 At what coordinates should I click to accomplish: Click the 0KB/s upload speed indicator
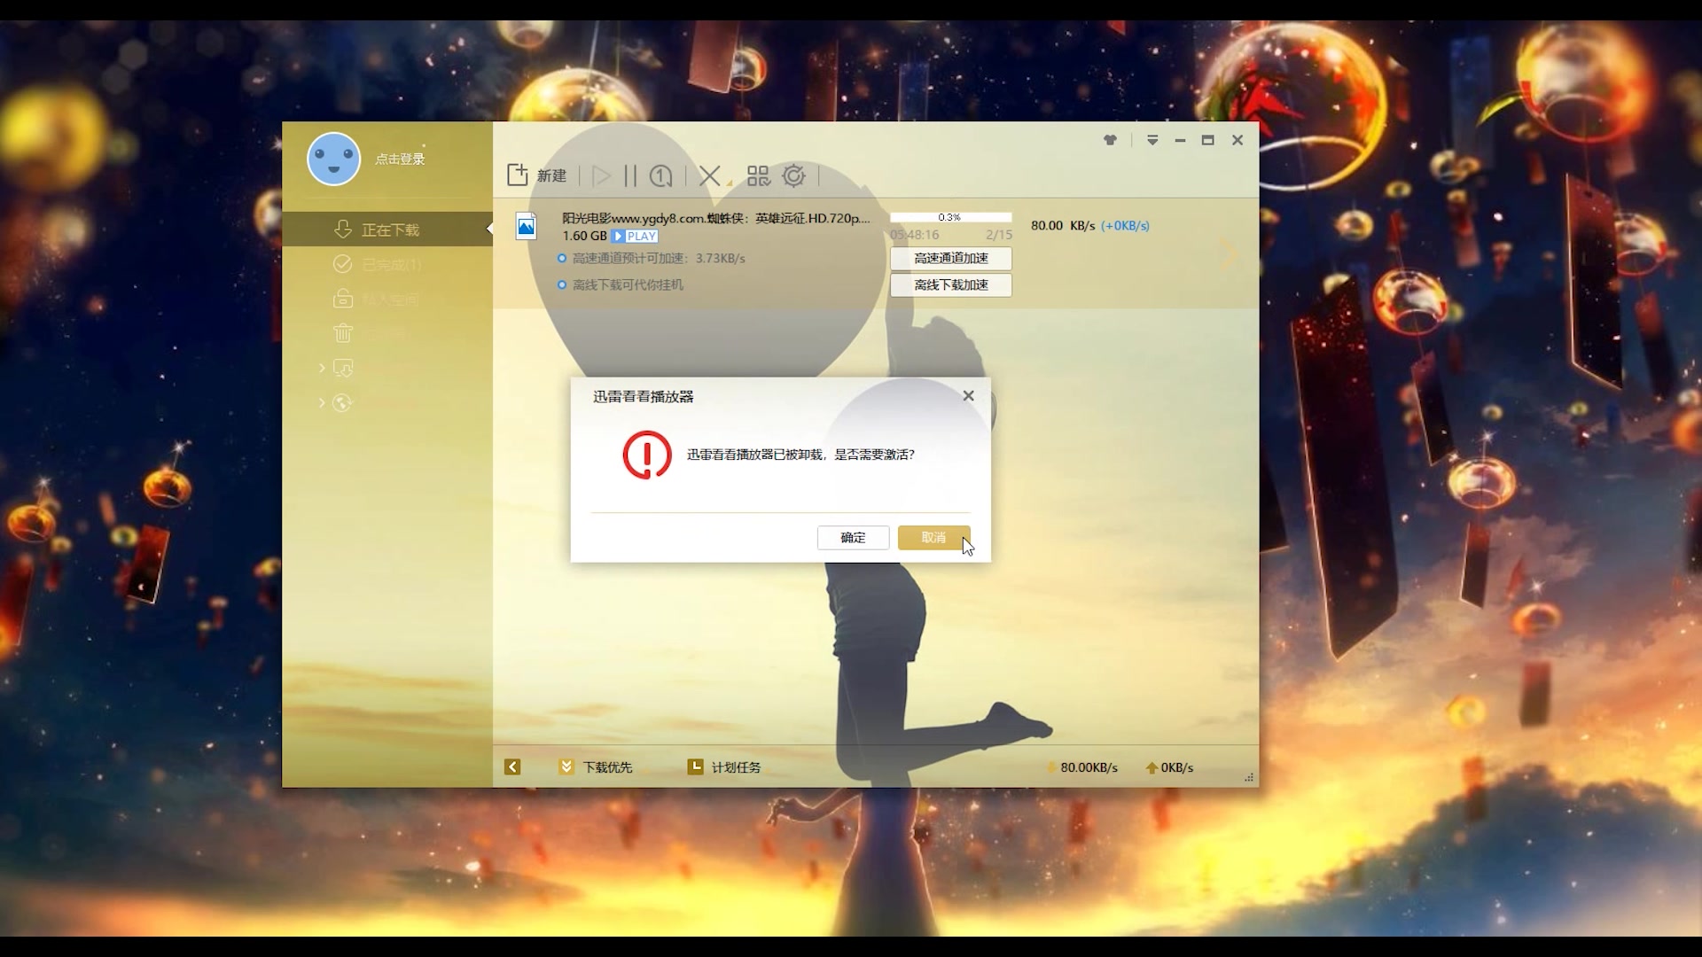[1169, 767]
